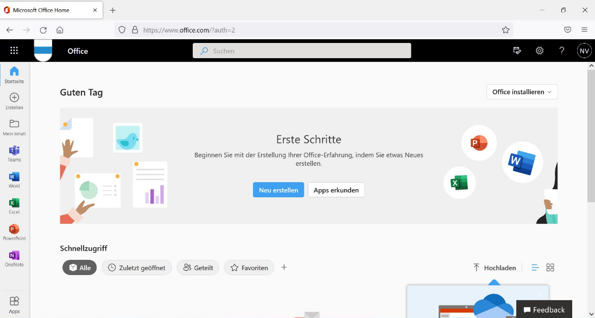Open the app launcher waffle icon
Image resolution: width=595 pixels, height=318 pixels.
click(x=14, y=51)
